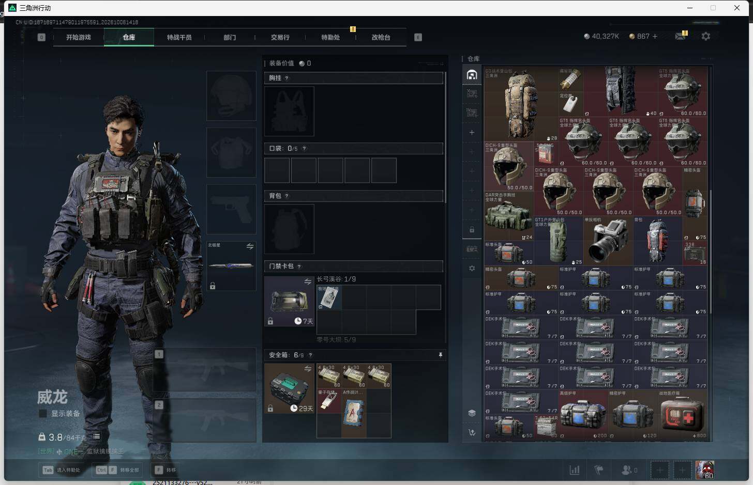The image size is (753, 485).
Task: Click the swap icon on the secure container
Action: (x=308, y=369)
